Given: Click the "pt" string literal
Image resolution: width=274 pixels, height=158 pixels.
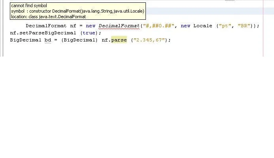Looking at the screenshot, I should point(225,26).
